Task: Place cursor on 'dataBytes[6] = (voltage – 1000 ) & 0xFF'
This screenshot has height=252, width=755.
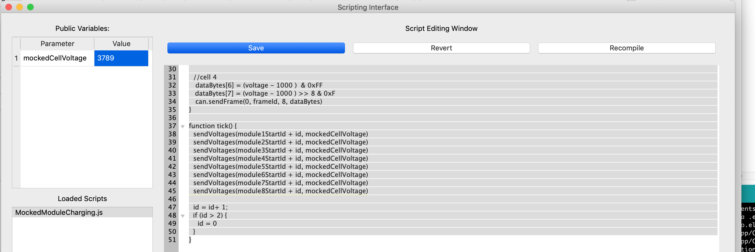Action: [259, 85]
